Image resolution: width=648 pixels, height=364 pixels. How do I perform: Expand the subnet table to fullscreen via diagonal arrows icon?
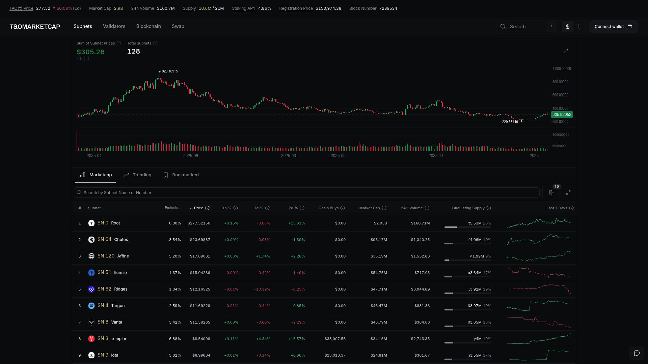568,192
